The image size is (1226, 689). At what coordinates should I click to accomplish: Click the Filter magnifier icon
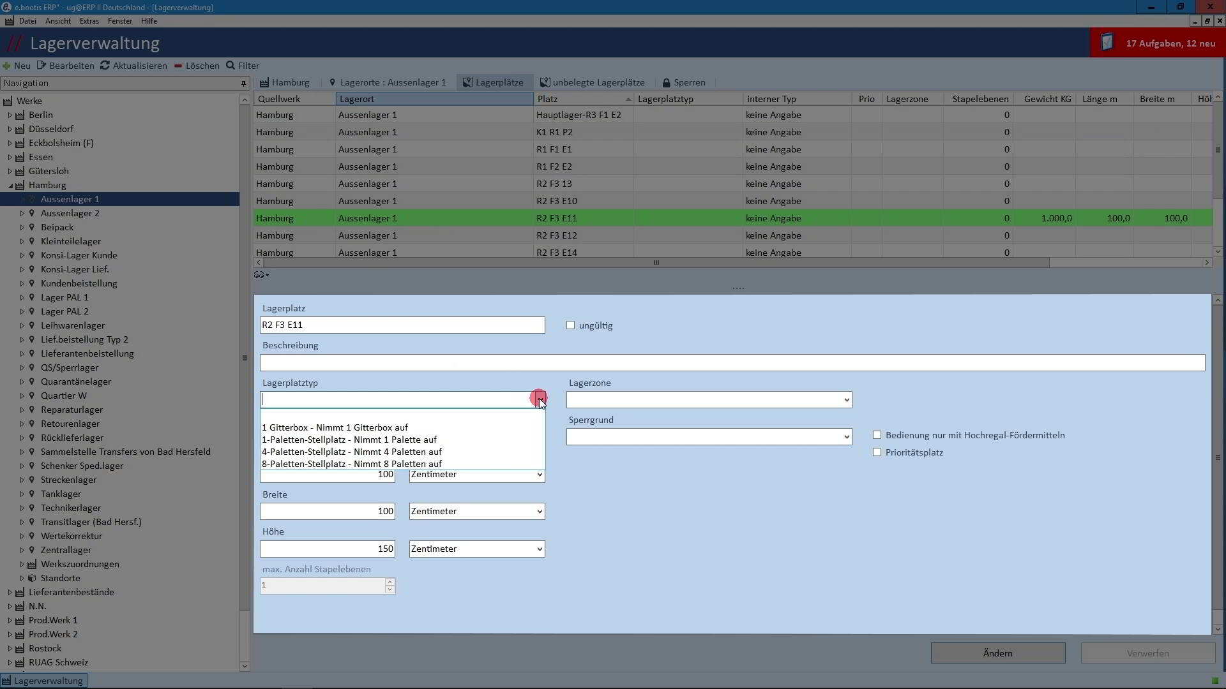point(231,66)
